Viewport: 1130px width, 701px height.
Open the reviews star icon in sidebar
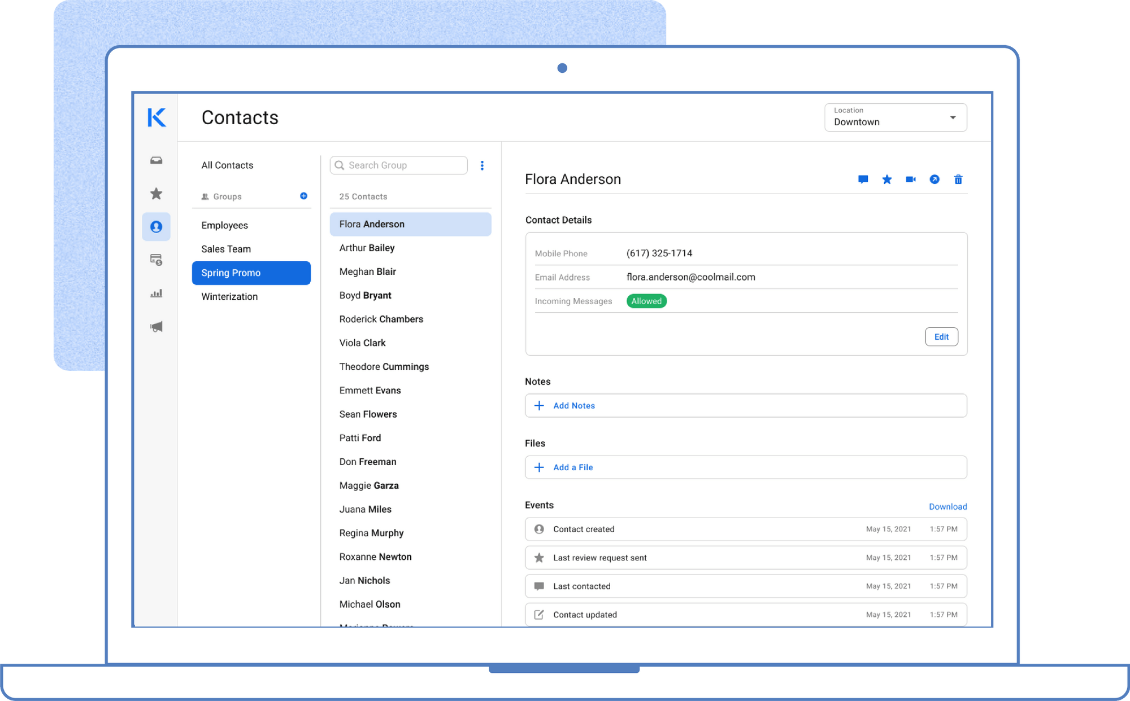(x=156, y=194)
